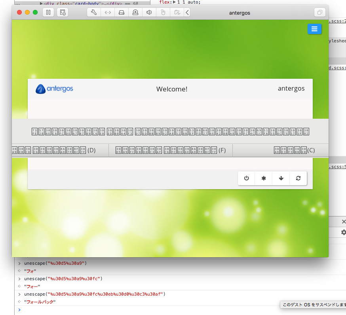Click the network adapter arrows icon
The height and width of the screenshot is (315, 346).
point(108,12)
